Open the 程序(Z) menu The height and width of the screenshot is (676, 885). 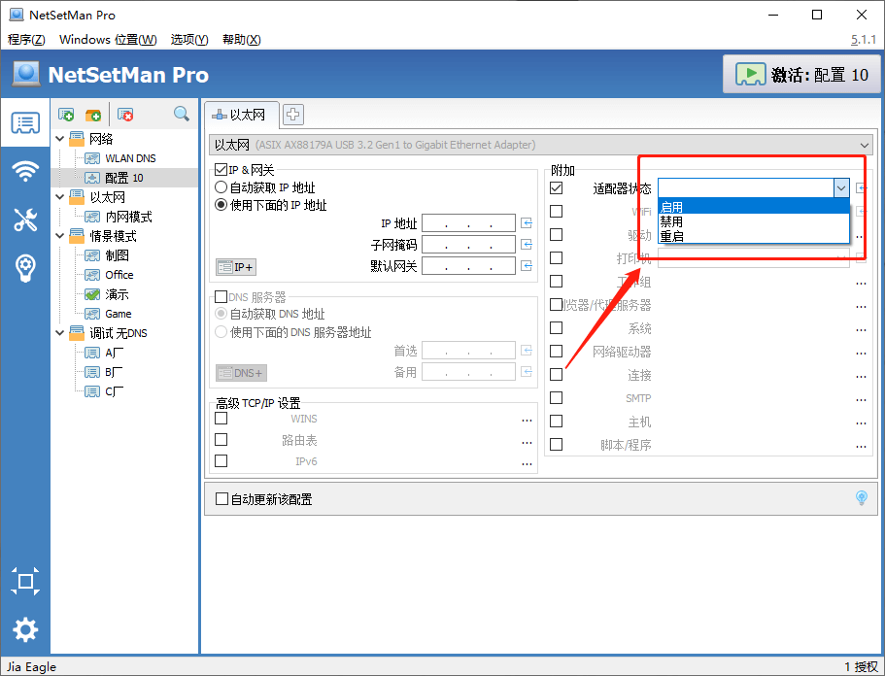26,40
